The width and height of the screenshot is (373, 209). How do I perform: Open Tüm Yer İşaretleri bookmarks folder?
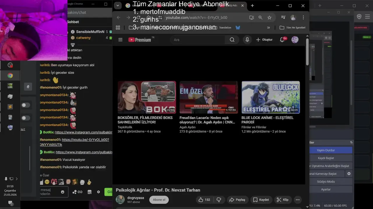(292, 28)
